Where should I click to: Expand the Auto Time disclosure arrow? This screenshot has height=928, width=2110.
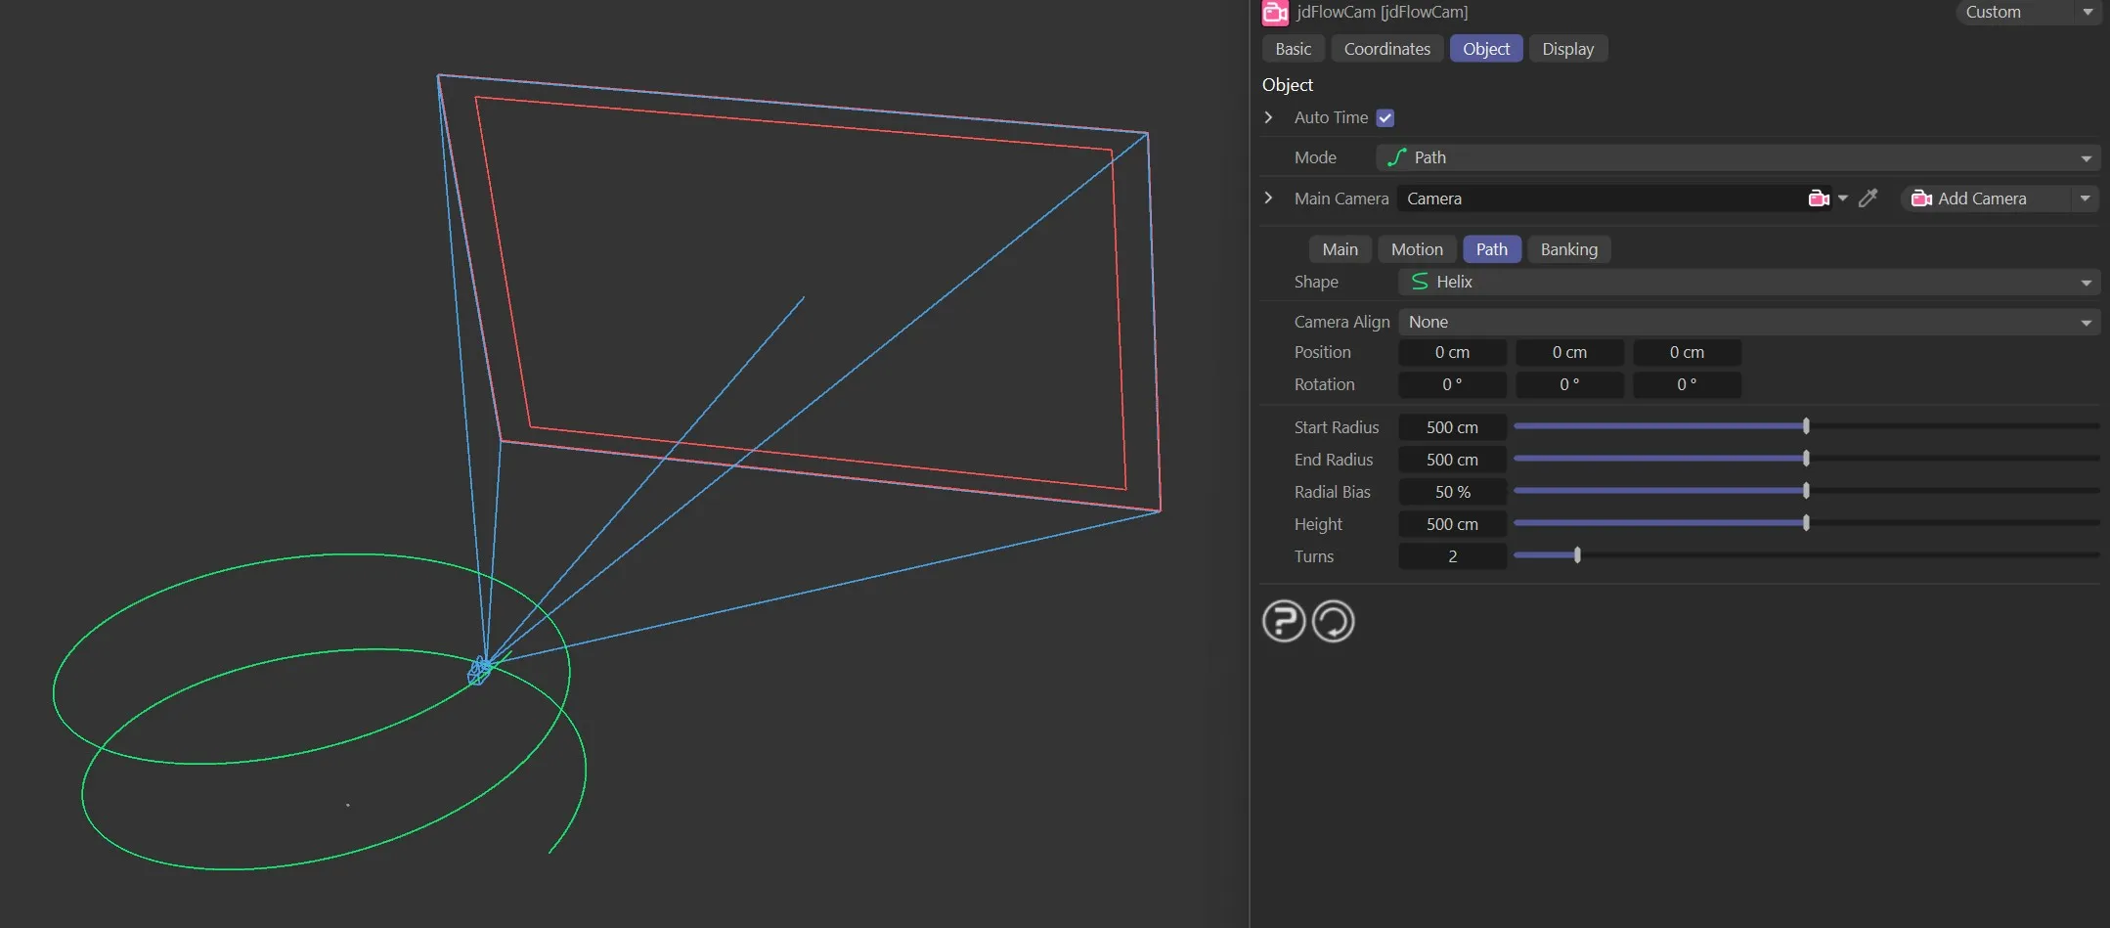(1269, 117)
